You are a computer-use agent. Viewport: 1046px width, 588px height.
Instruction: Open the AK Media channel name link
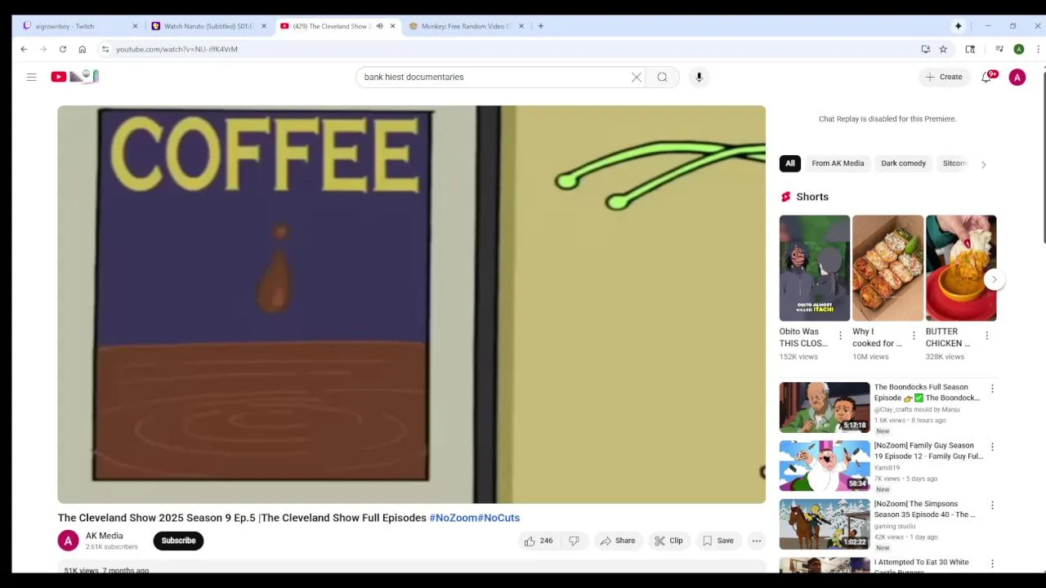[x=105, y=536]
